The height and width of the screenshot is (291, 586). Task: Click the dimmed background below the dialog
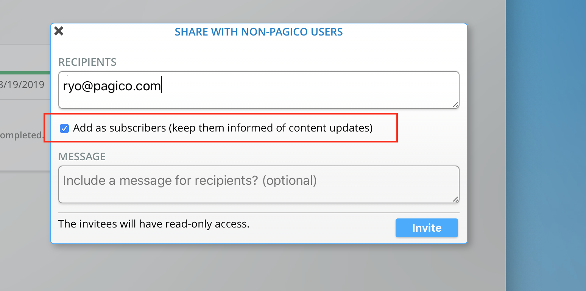257,268
